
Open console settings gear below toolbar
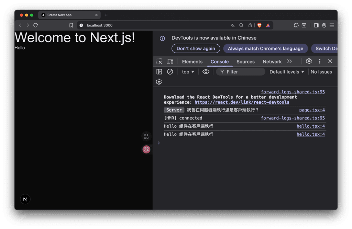pyautogui.click(x=159, y=82)
